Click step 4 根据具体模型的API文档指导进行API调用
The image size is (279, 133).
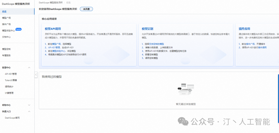pos(66,54)
